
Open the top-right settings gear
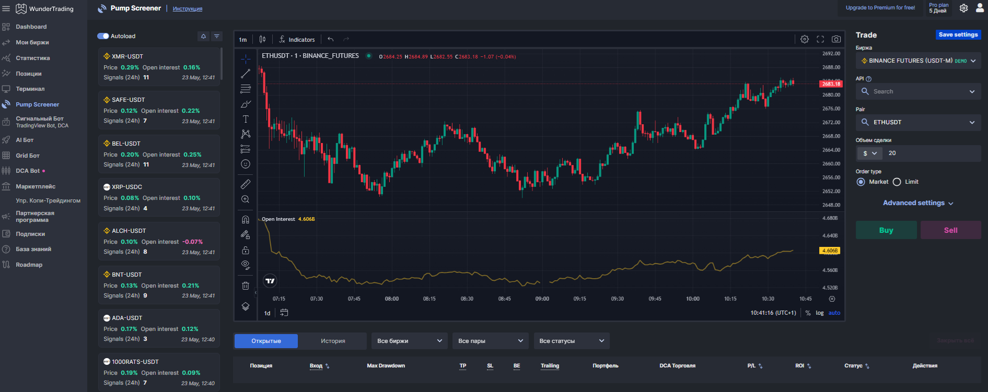point(964,8)
